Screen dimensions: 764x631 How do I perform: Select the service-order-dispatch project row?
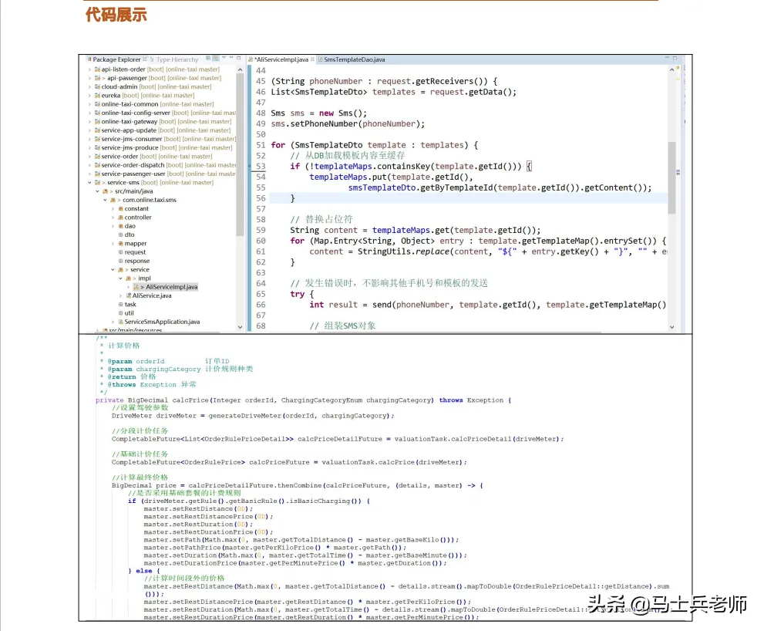click(161, 165)
